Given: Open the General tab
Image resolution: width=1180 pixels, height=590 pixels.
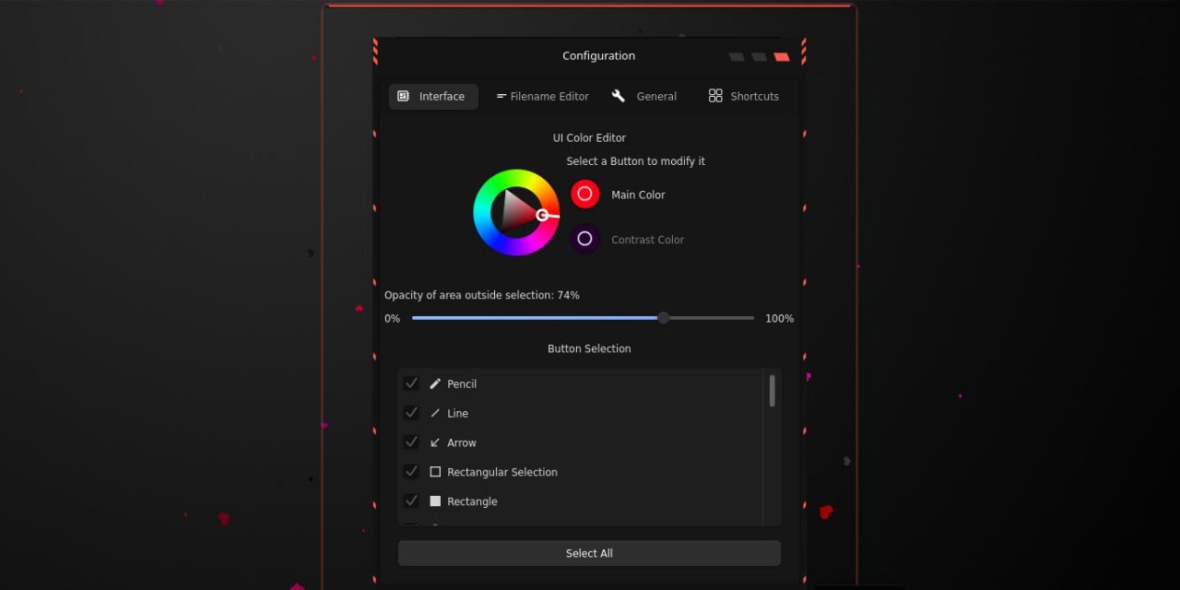Looking at the screenshot, I should 644,97.
